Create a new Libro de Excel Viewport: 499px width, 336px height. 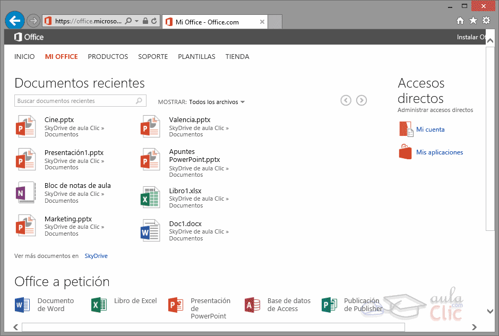pos(99,305)
